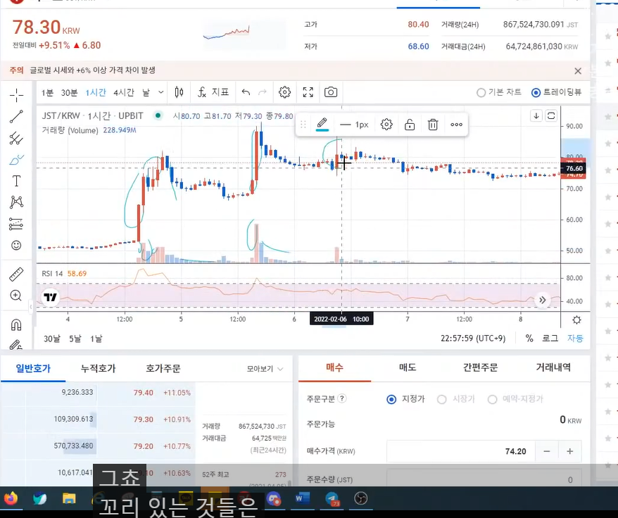The height and width of the screenshot is (518, 618).
Task: Undo the last chart action
Action: pyautogui.click(x=246, y=92)
